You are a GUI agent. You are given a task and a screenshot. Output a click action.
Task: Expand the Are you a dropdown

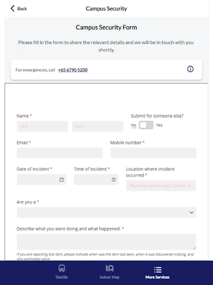tap(106, 212)
